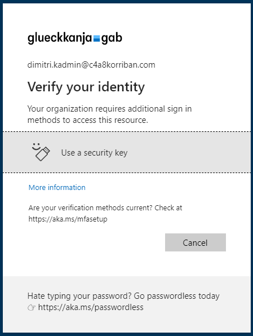Click "Are your verification methods current?" text

tap(90, 208)
